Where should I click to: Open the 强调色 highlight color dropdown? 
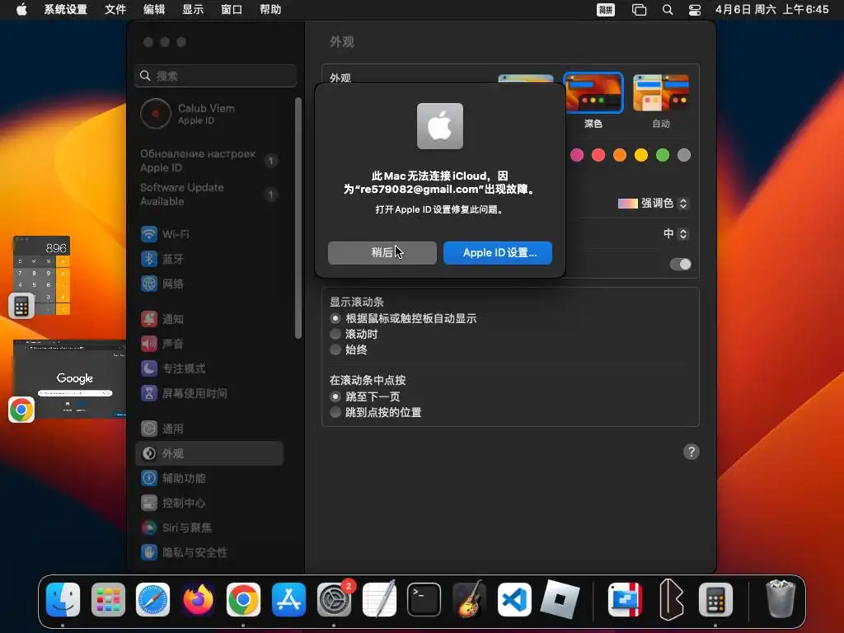point(653,204)
